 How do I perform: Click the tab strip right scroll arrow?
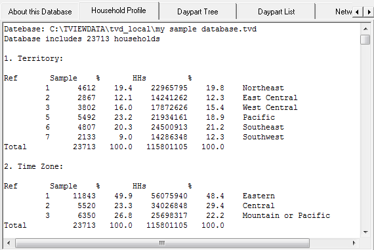[369, 12]
